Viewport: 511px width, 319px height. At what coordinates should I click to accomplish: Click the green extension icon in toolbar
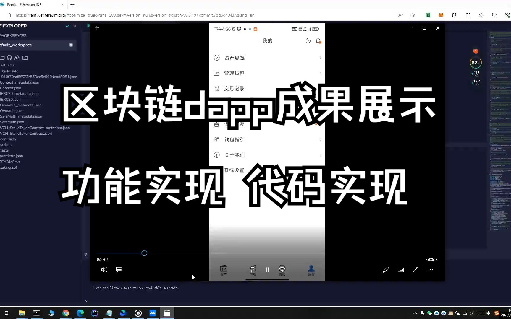pos(428,15)
